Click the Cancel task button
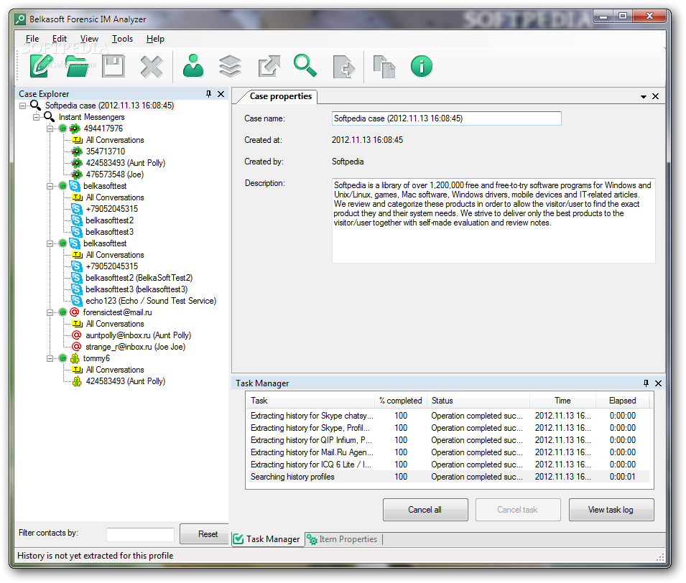 tap(518, 510)
